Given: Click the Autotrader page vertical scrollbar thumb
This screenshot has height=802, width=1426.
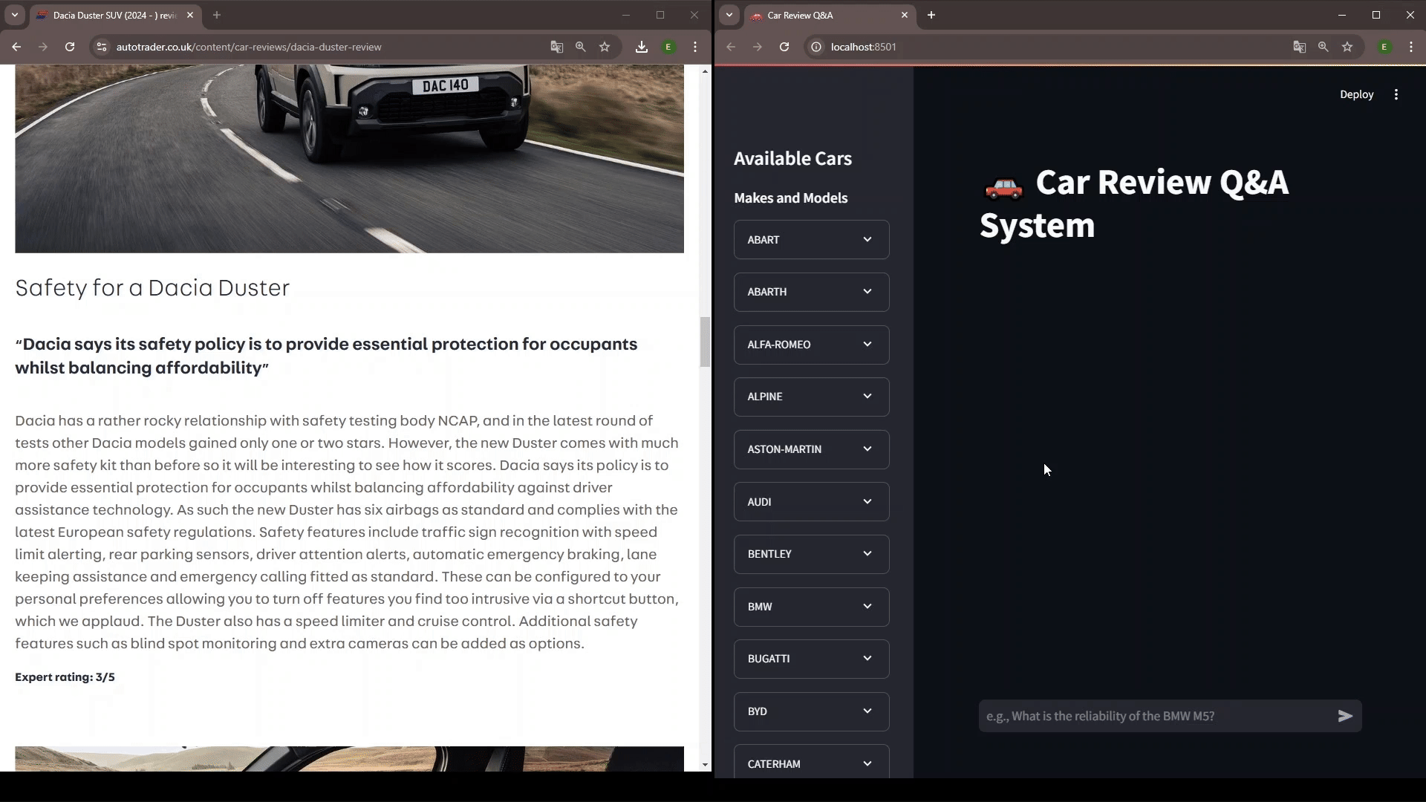Looking at the screenshot, I should click(x=705, y=342).
